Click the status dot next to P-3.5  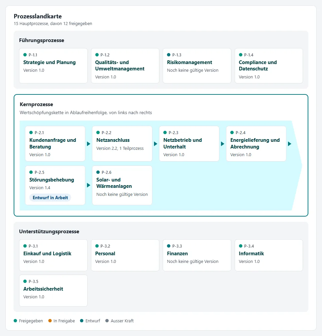point(25,281)
